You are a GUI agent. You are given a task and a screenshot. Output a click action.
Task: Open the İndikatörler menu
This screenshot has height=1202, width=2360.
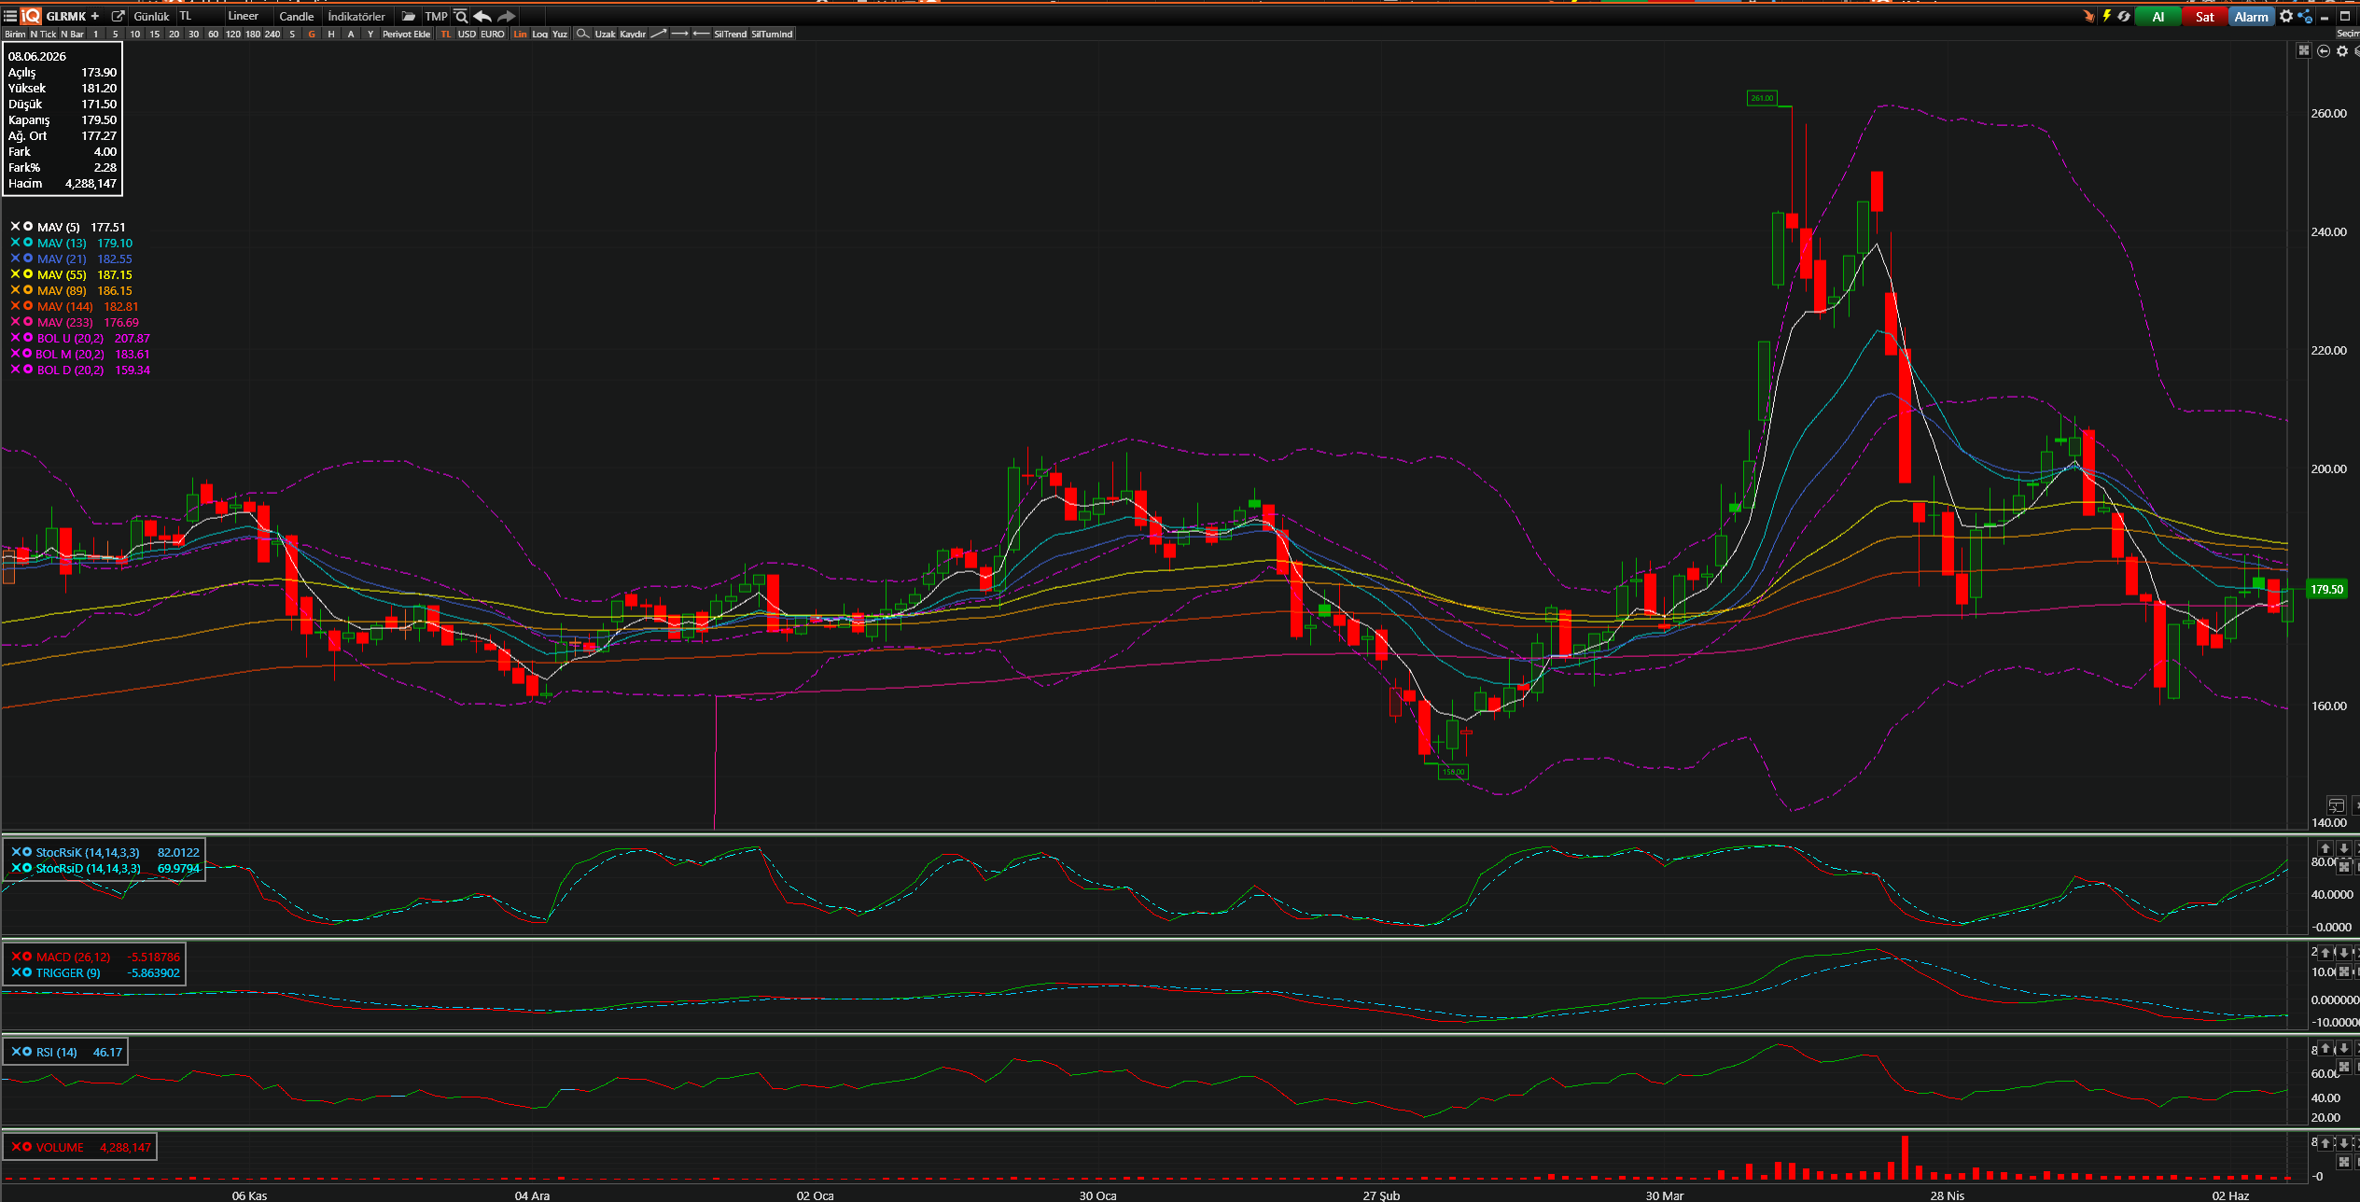356,16
